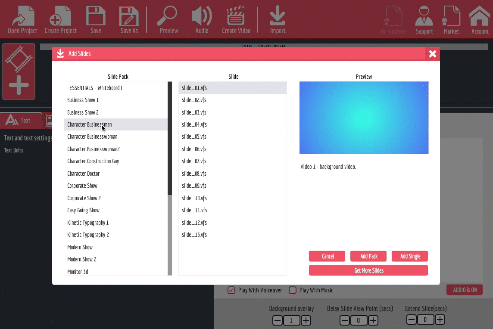Viewport: 493px width, 329px height.
Task: Select the Monitor 3d pack
Action: tap(115, 271)
